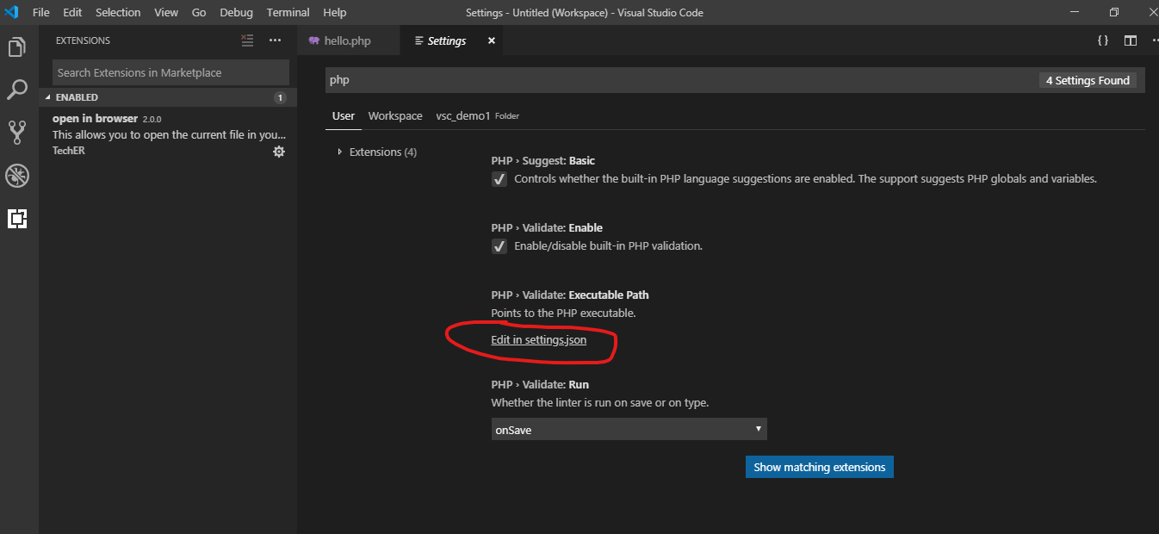Open the File menu
Image resolution: width=1159 pixels, height=534 pixels.
(x=41, y=12)
